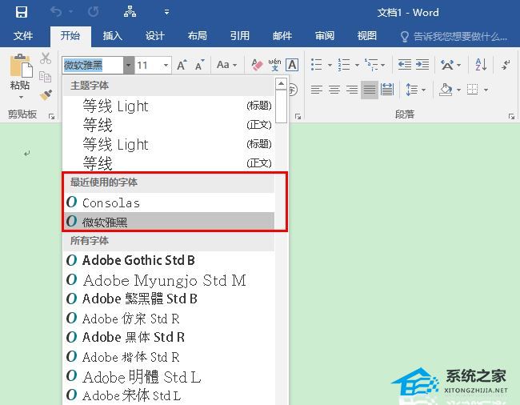Click the Grow Font icon
This screenshot has height=405, width=520.
182,65
